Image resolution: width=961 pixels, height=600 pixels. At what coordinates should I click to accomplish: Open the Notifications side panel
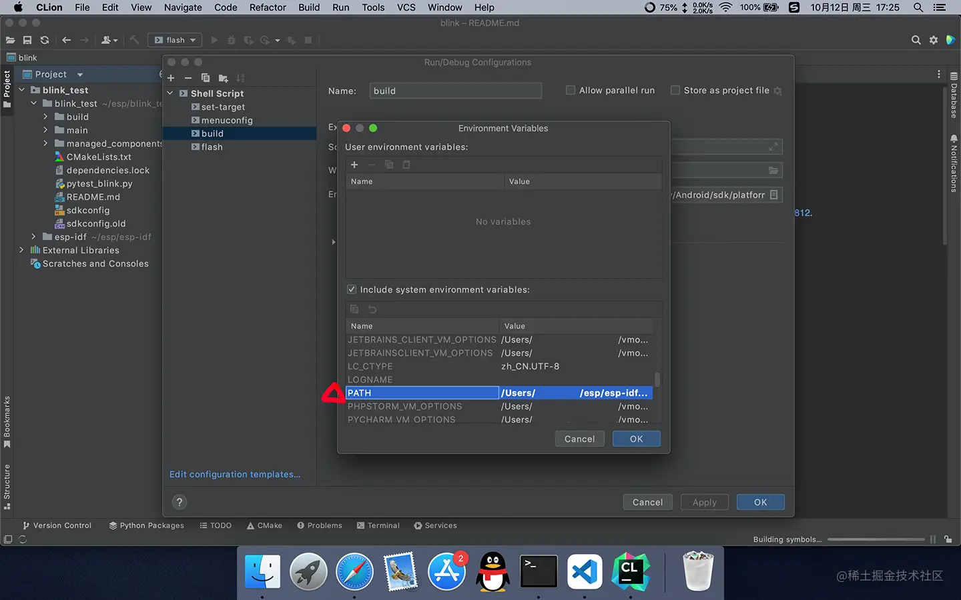tap(954, 163)
